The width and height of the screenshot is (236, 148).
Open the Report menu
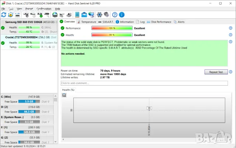pos(29,8)
